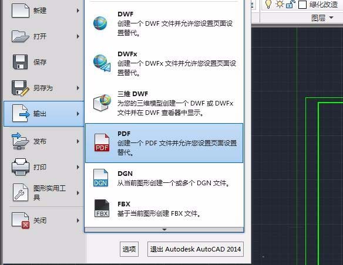Click the DGN option description text
The height and width of the screenshot is (265, 343).
(173, 183)
